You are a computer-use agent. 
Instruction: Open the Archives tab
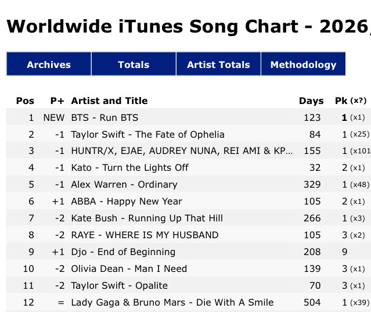pos(49,64)
